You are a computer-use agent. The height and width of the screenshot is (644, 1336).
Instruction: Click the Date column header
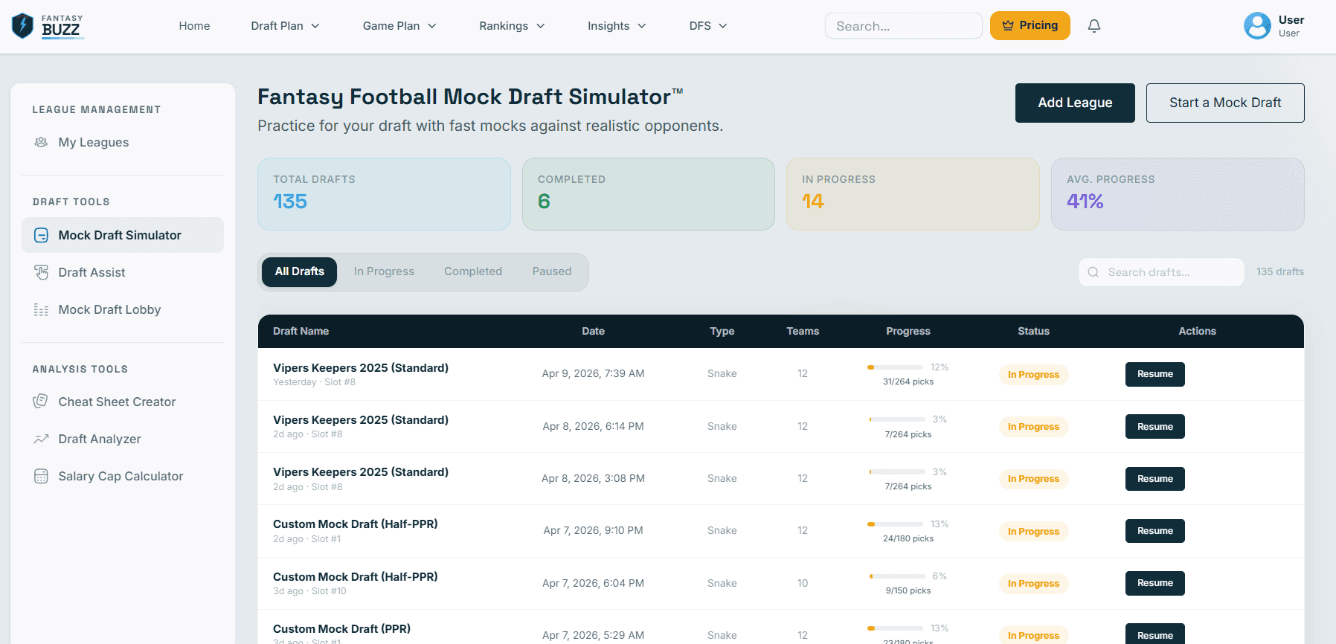click(593, 331)
